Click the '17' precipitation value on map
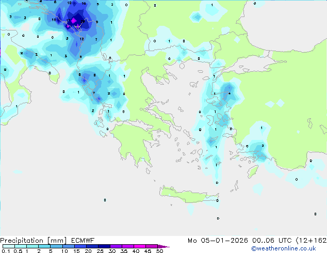327x253 pixels. coord(68,21)
